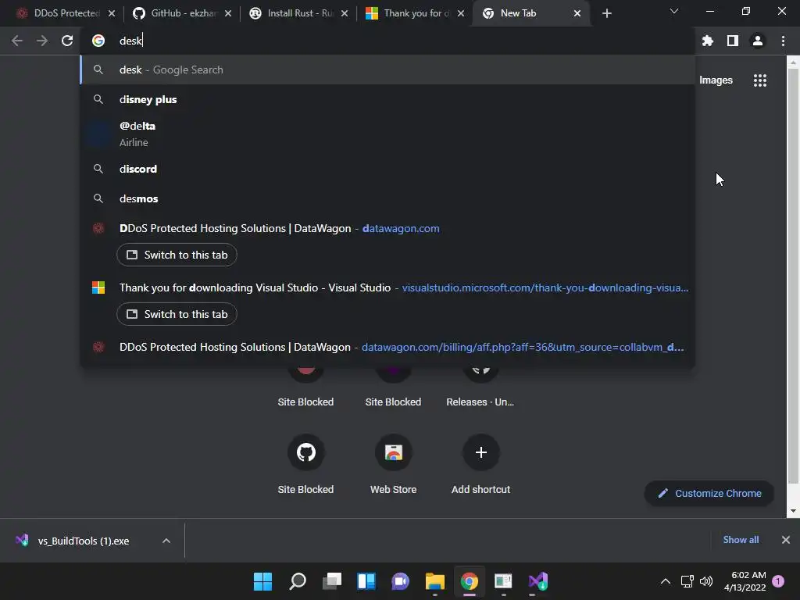
Task: Open the Chat taskbar icon
Action: click(x=401, y=581)
